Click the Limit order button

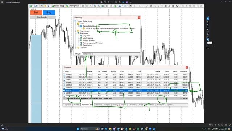42,17
